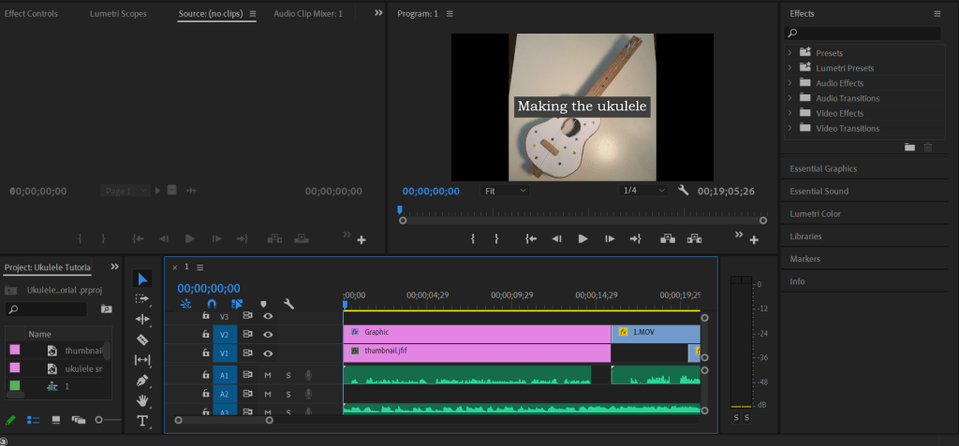The width and height of the screenshot is (959, 446).
Task: Click the timeline Add Marker icon
Action: [263, 304]
